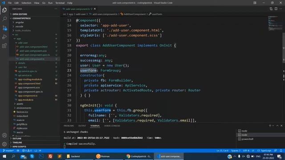Click Ln 23, Col 8 cursor position
Image resolution: width=285 pixels, height=160 pixels.
pos(223,151)
